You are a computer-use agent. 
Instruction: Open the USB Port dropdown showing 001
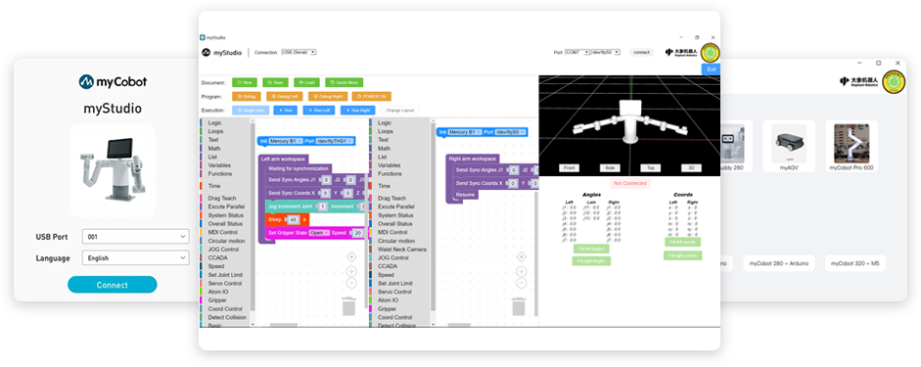point(136,237)
